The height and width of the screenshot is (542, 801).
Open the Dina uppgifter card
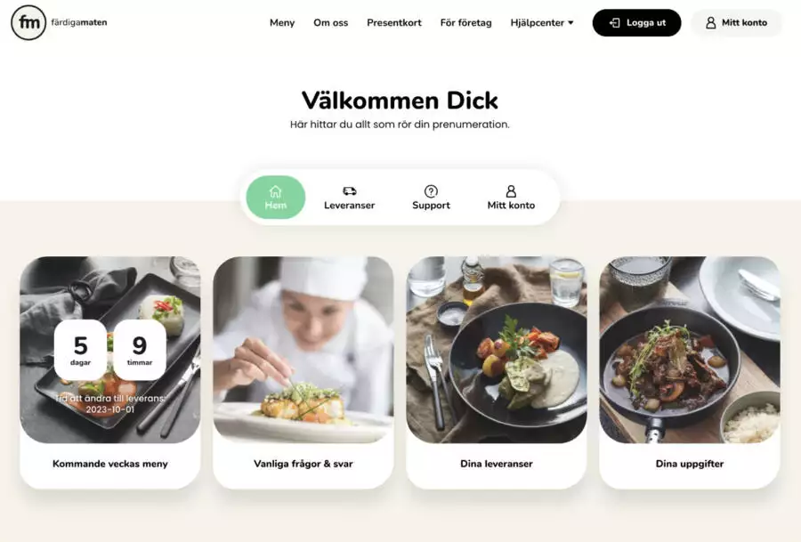[x=689, y=372]
